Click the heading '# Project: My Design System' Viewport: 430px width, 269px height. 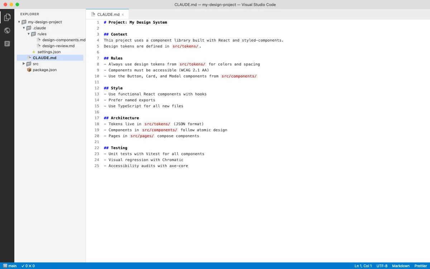pos(135,22)
